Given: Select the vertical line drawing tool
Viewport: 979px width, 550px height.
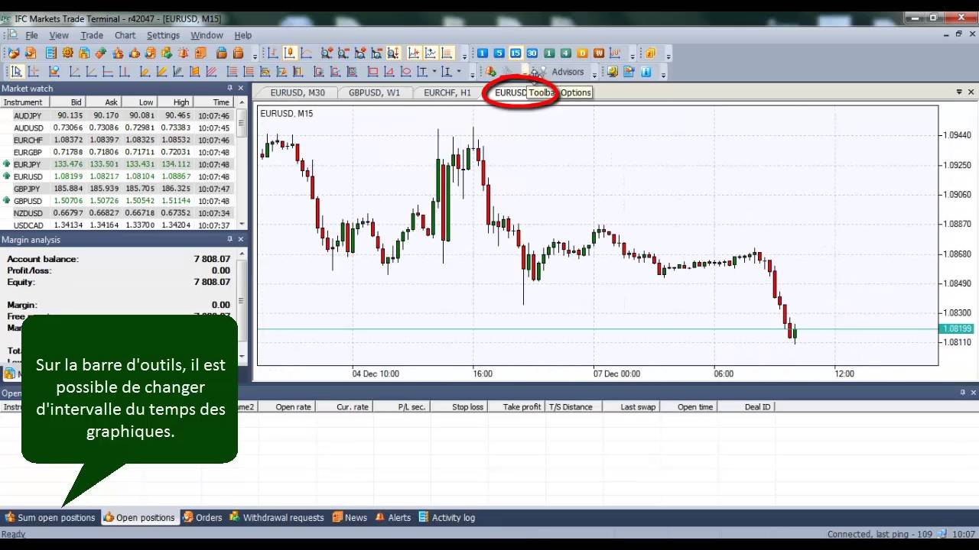Looking at the screenshot, I should (x=125, y=72).
